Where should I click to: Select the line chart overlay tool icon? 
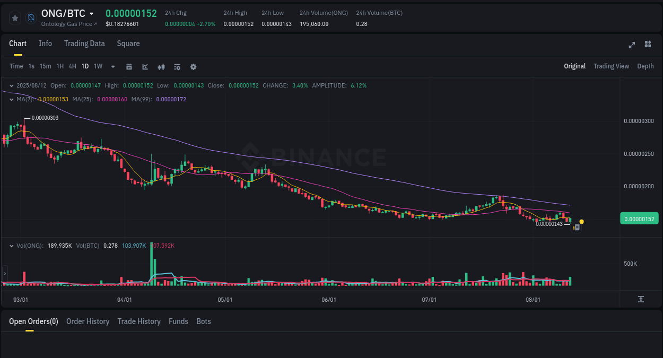[x=144, y=66]
